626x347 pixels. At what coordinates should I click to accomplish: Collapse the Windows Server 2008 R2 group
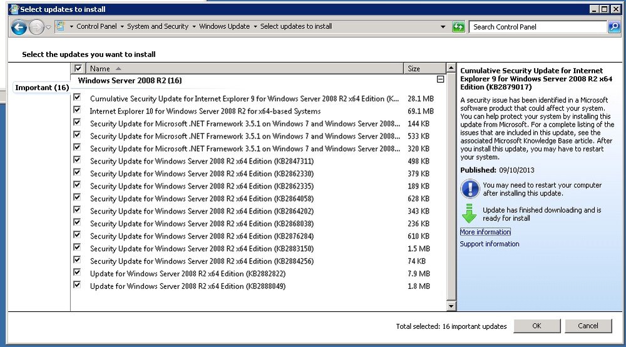coord(440,80)
